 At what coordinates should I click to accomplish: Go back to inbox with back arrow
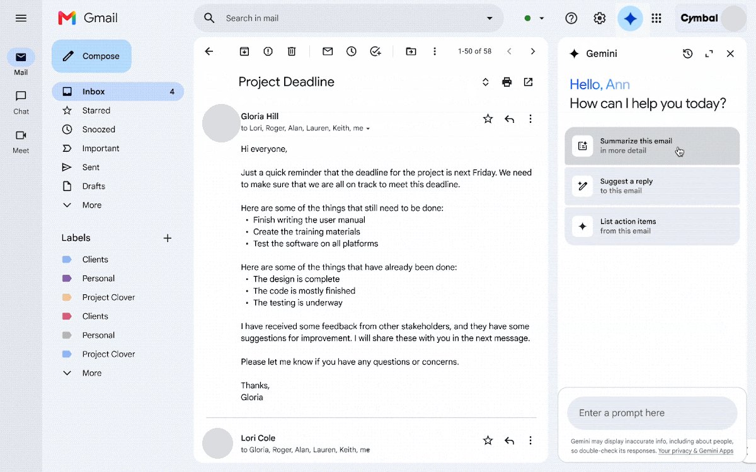209,51
